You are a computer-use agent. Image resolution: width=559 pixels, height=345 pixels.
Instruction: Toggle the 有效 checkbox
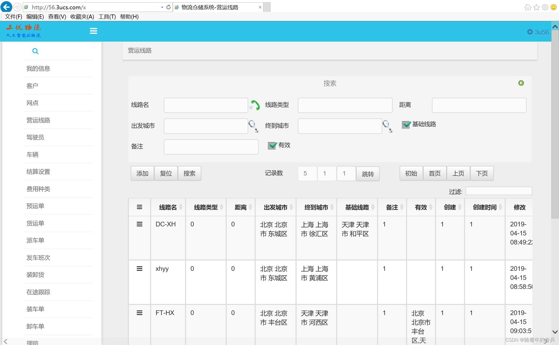tap(272, 145)
